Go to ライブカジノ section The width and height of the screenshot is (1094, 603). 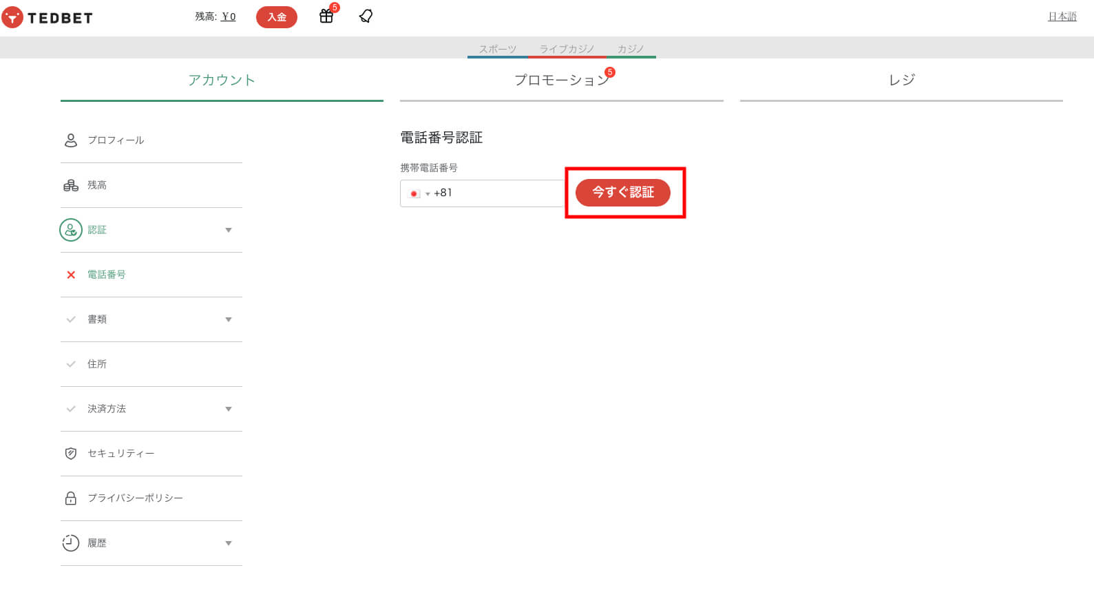point(567,49)
